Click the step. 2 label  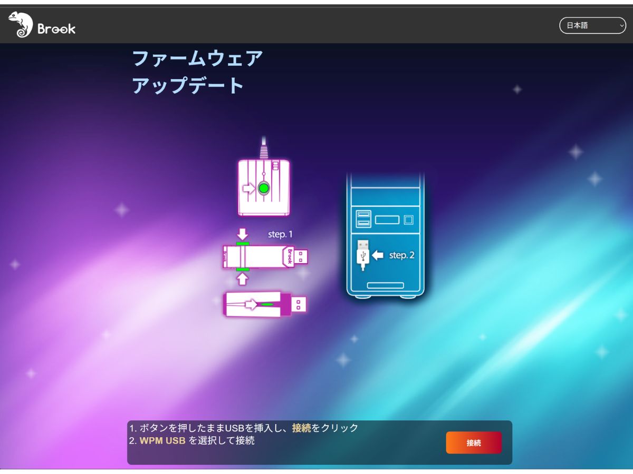point(402,255)
